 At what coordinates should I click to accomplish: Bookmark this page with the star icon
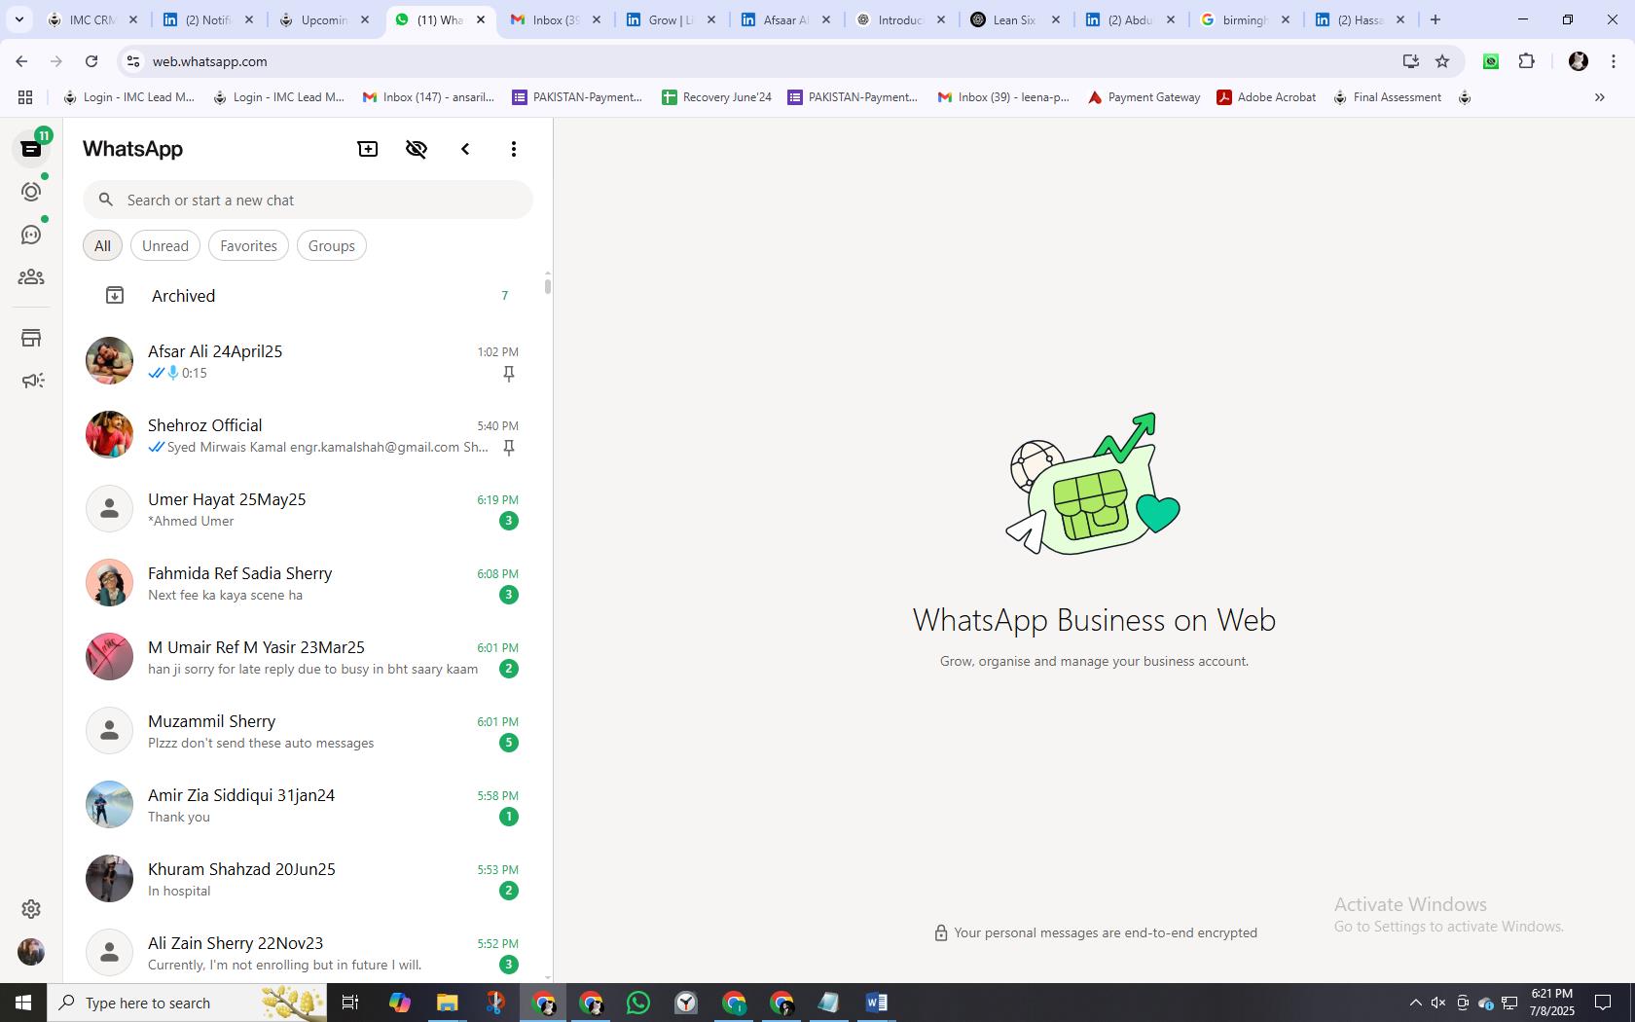point(1442,61)
